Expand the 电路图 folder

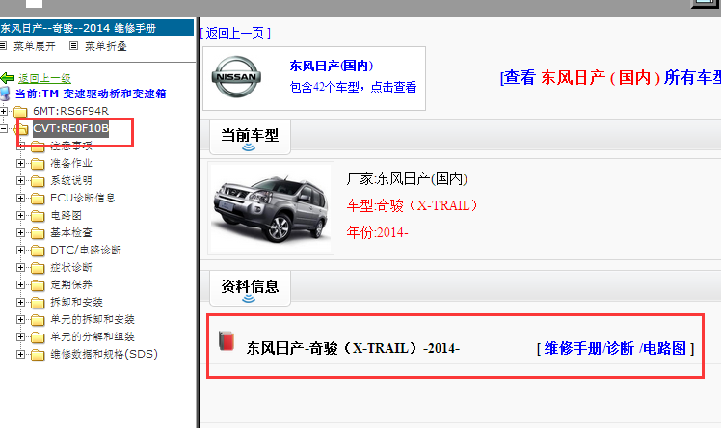tap(20, 215)
